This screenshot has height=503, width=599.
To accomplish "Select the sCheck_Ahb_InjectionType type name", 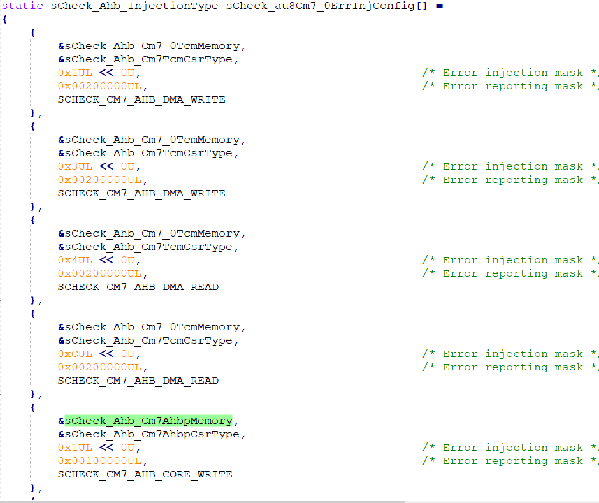I will pyautogui.click(x=134, y=6).
